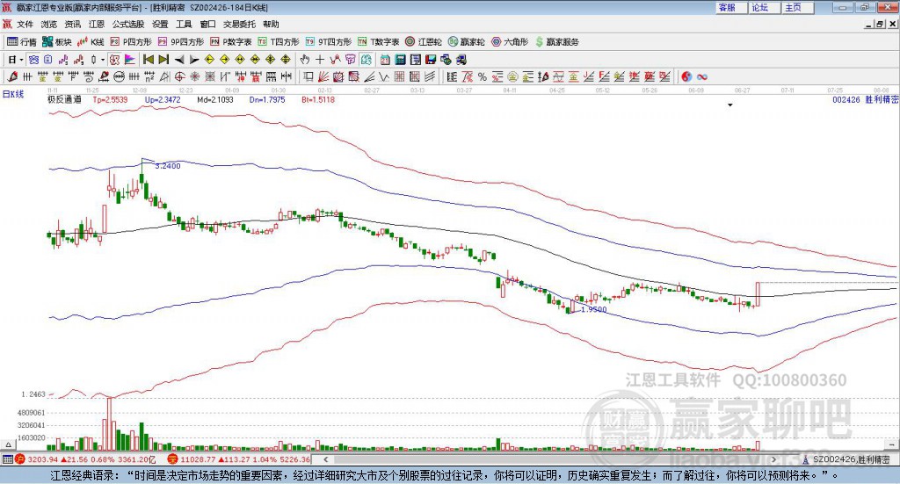The image size is (900, 484).
Task: Select the Gann fan rays tool
Action: tap(323, 76)
